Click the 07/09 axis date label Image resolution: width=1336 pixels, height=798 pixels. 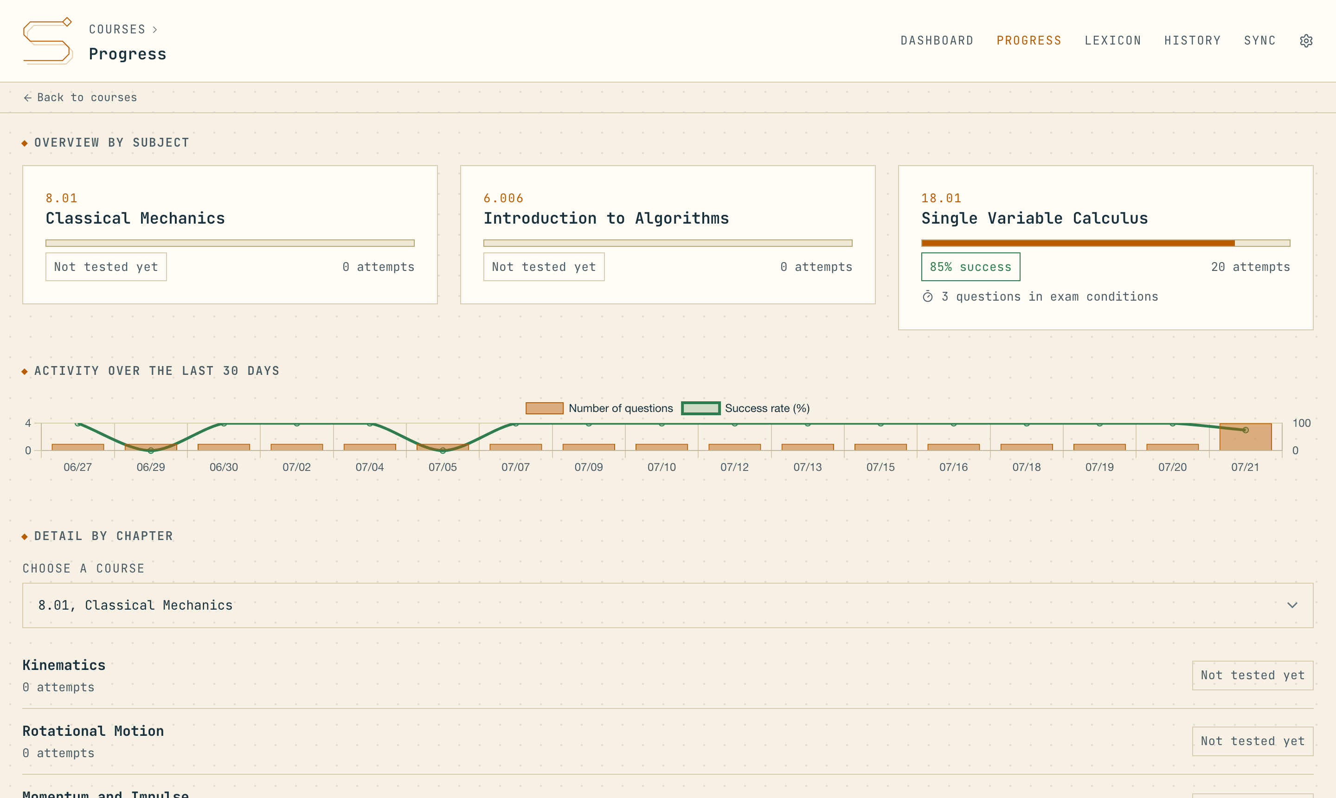589,467
